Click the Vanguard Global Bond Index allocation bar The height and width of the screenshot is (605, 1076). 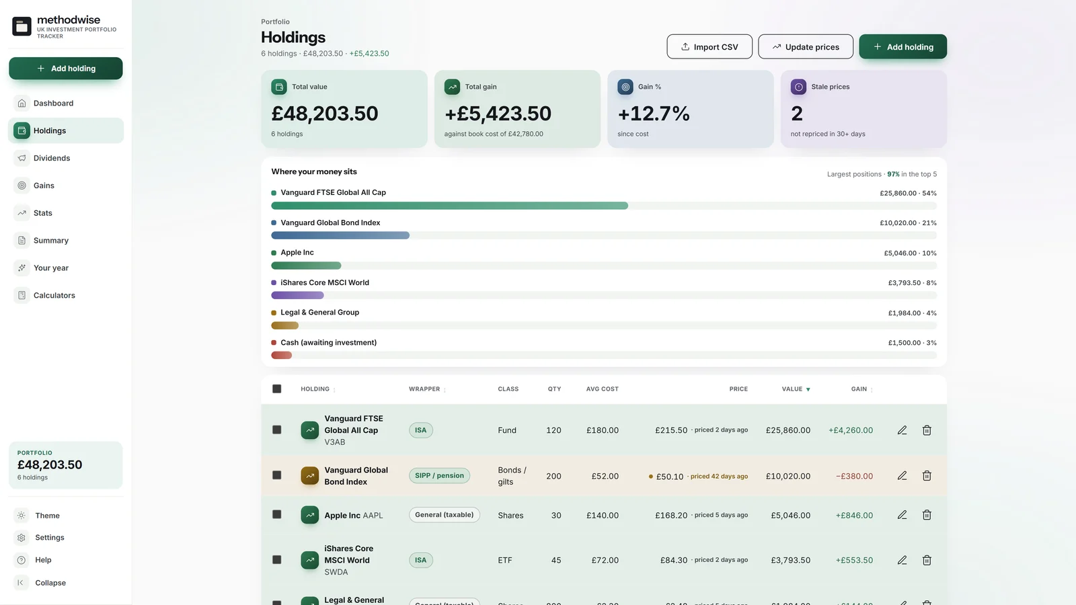(x=604, y=235)
